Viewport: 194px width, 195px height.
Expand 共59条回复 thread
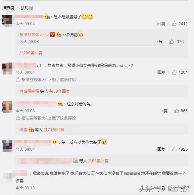(x=60, y=91)
